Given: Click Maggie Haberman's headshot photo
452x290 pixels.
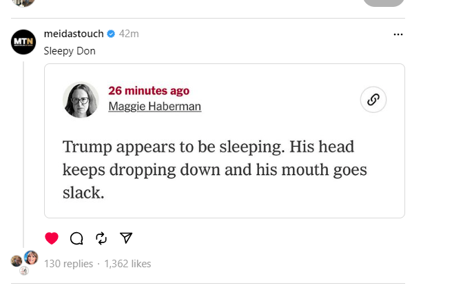Looking at the screenshot, I should coord(81,100).
